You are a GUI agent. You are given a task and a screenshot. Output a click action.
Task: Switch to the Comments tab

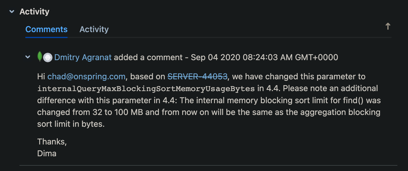pyautogui.click(x=46, y=29)
